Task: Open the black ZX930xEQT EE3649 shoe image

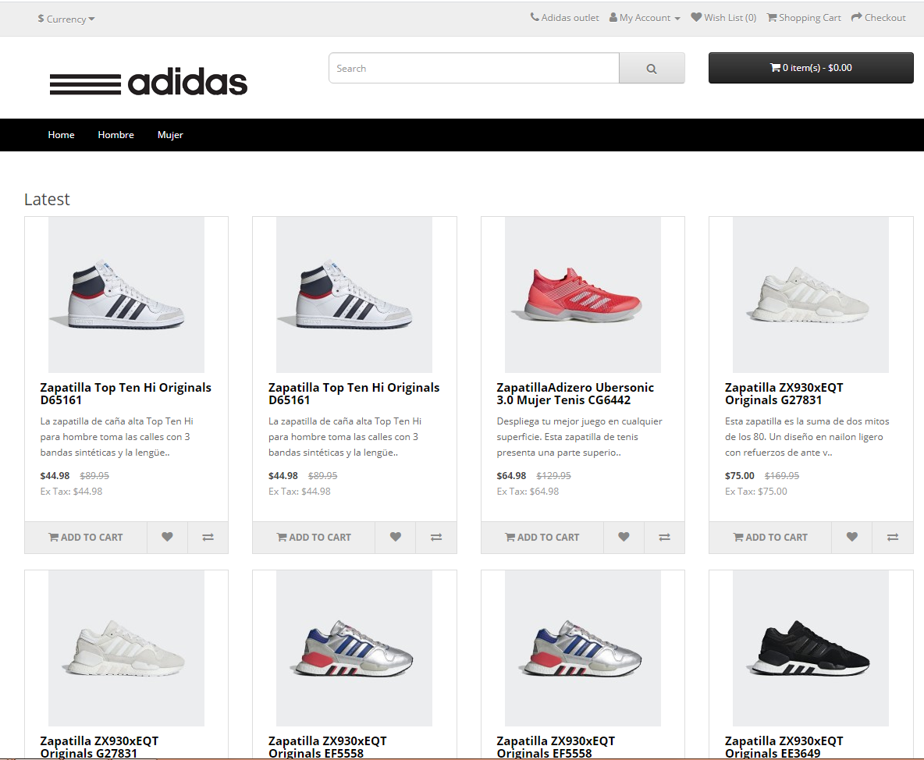Action: (811, 648)
